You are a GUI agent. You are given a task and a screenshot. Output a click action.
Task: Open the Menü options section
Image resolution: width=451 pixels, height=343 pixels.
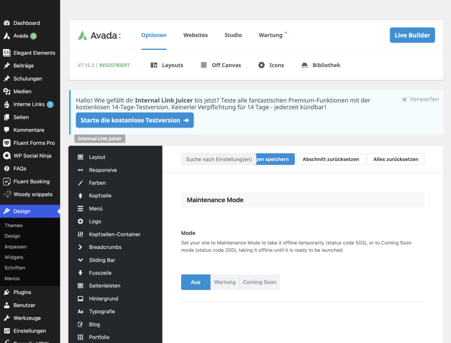(x=115, y=209)
